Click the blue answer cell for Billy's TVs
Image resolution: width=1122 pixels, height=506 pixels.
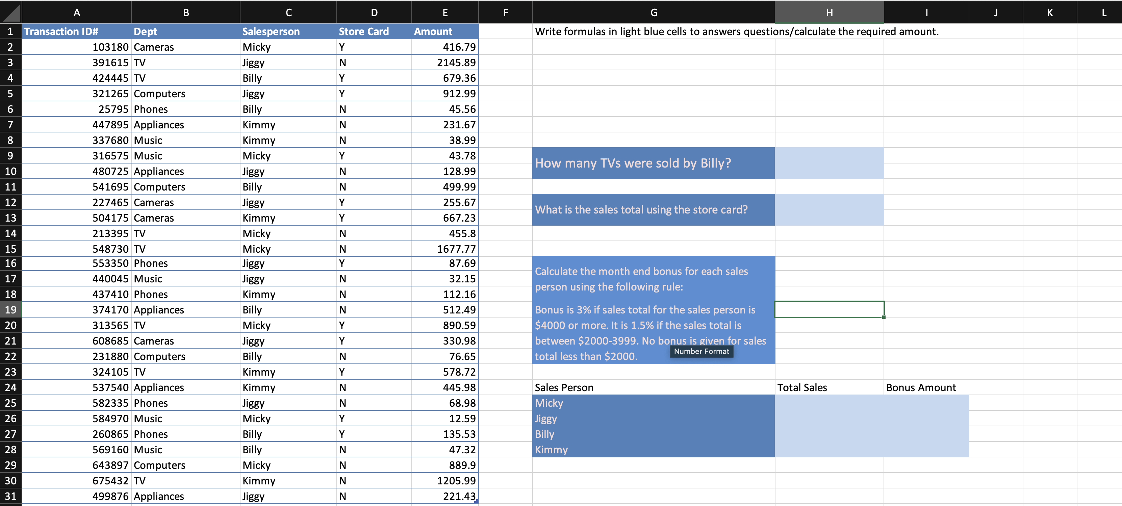829,163
